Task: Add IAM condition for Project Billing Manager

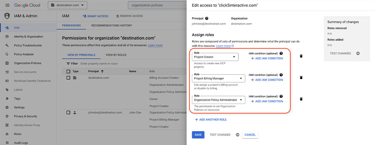Action: pyautogui.click(x=267, y=80)
